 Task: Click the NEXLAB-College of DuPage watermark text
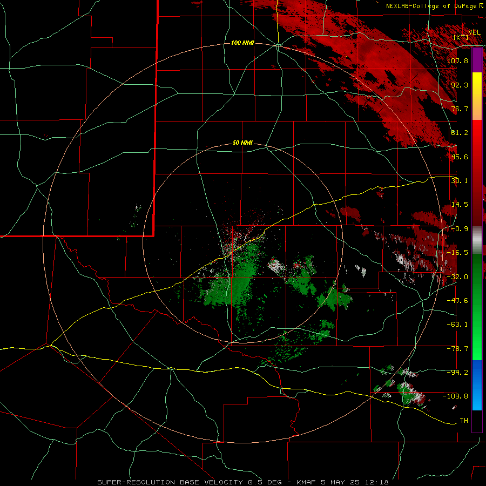[434, 6]
